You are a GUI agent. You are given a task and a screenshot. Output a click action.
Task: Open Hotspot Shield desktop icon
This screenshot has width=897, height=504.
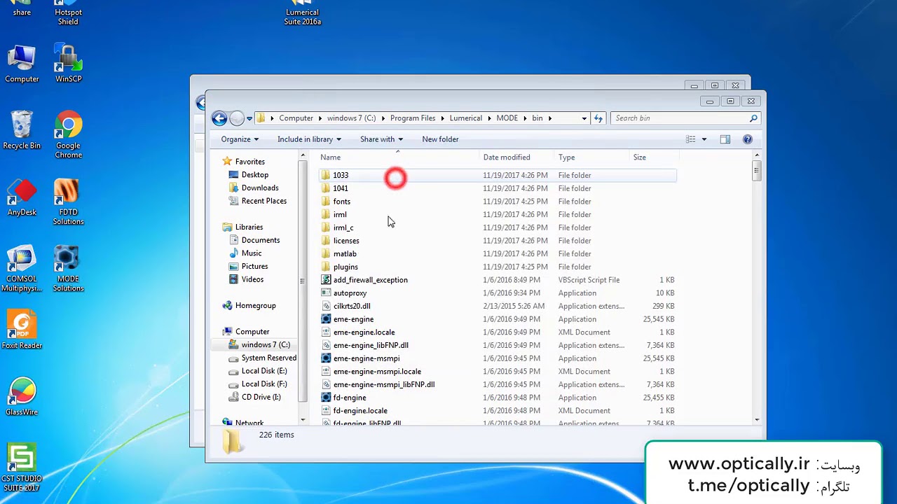tap(68, 13)
